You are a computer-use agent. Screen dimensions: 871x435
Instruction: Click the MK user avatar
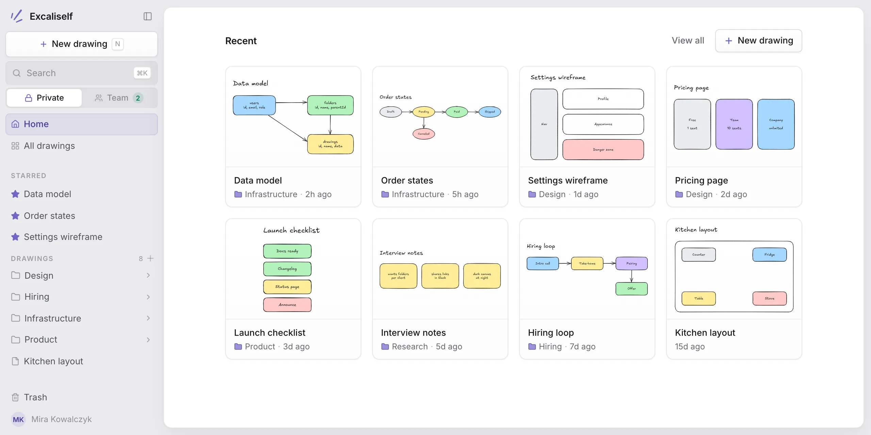(x=18, y=419)
